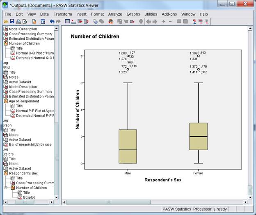The height and width of the screenshot is (215, 256).
Task: Open the Analyze menu
Action: pyautogui.click(x=115, y=14)
